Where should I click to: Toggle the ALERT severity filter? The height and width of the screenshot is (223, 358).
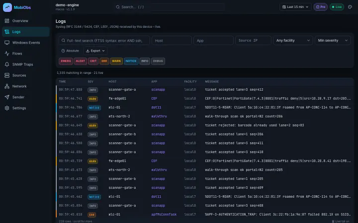[81, 61]
